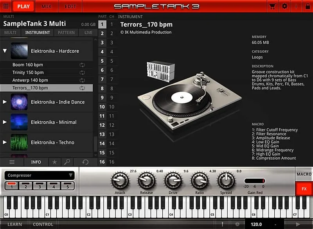Toggle the FX panel button
Image resolution: width=313 pixels, height=229 pixels.
point(304,189)
